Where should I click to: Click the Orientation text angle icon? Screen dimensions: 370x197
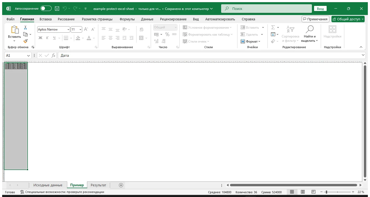click(x=124, y=29)
